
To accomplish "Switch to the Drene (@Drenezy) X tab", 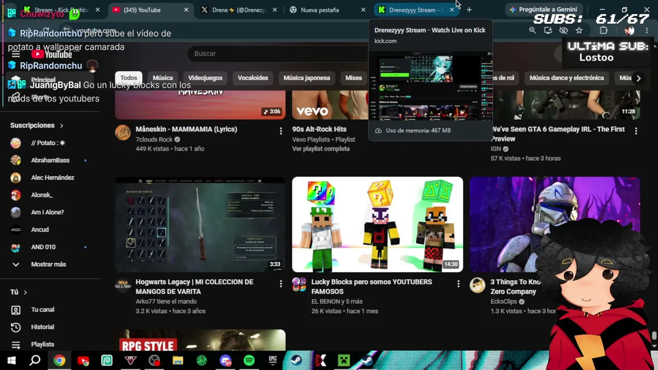I will pyautogui.click(x=239, y=10).
